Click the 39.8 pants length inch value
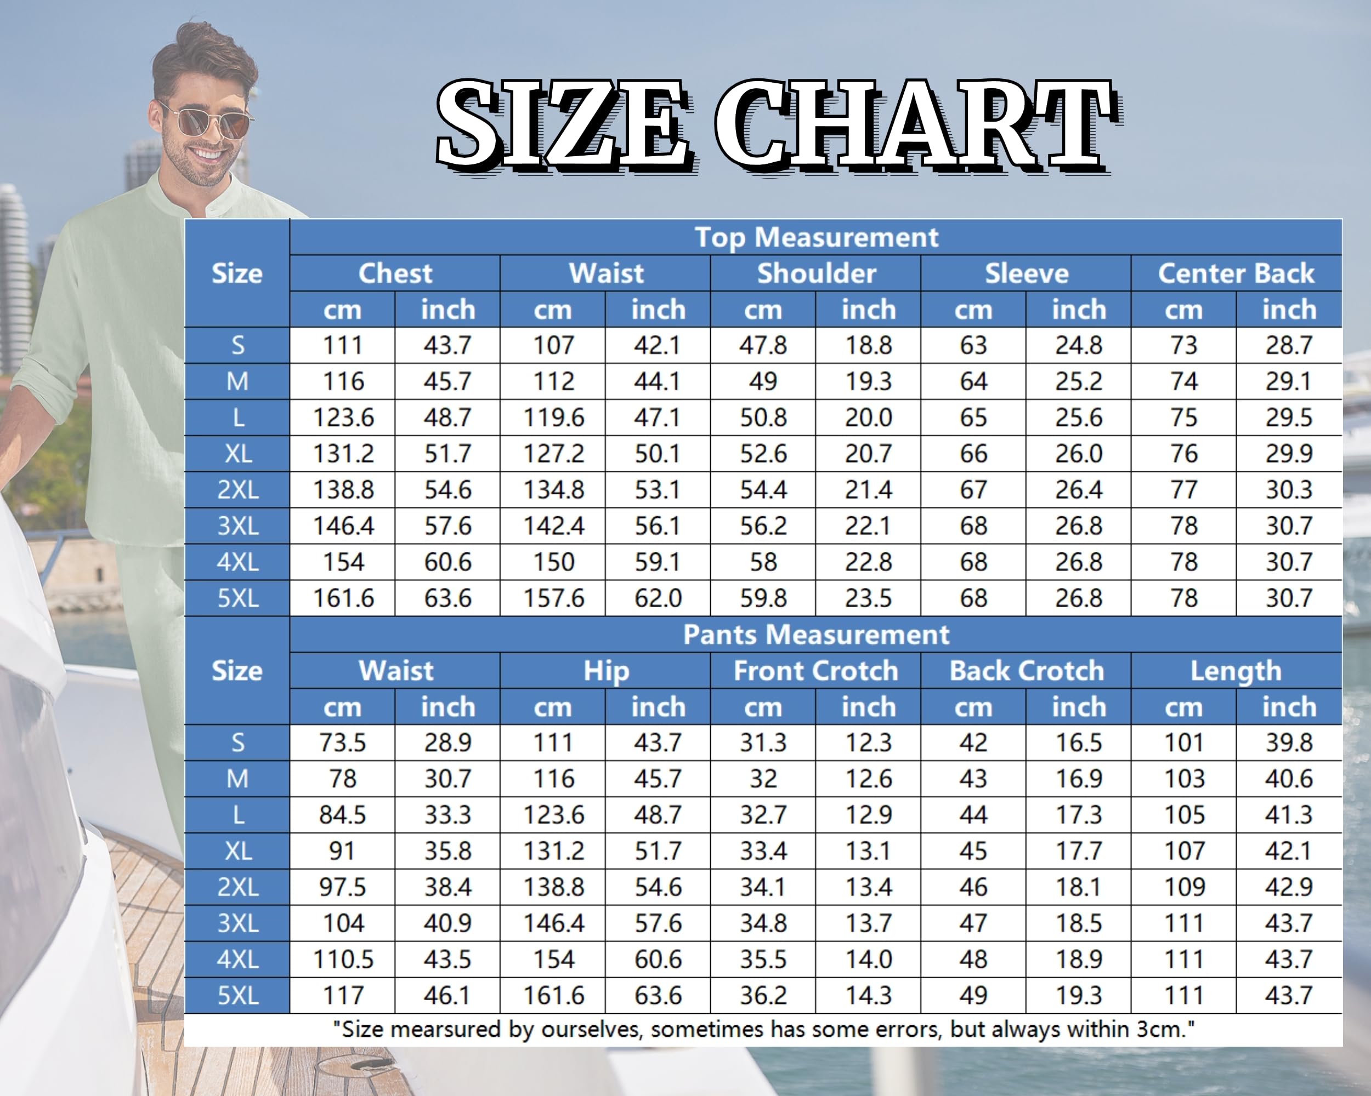Viewport: 1371px width, 1096px height. [x=1288, y=742]
